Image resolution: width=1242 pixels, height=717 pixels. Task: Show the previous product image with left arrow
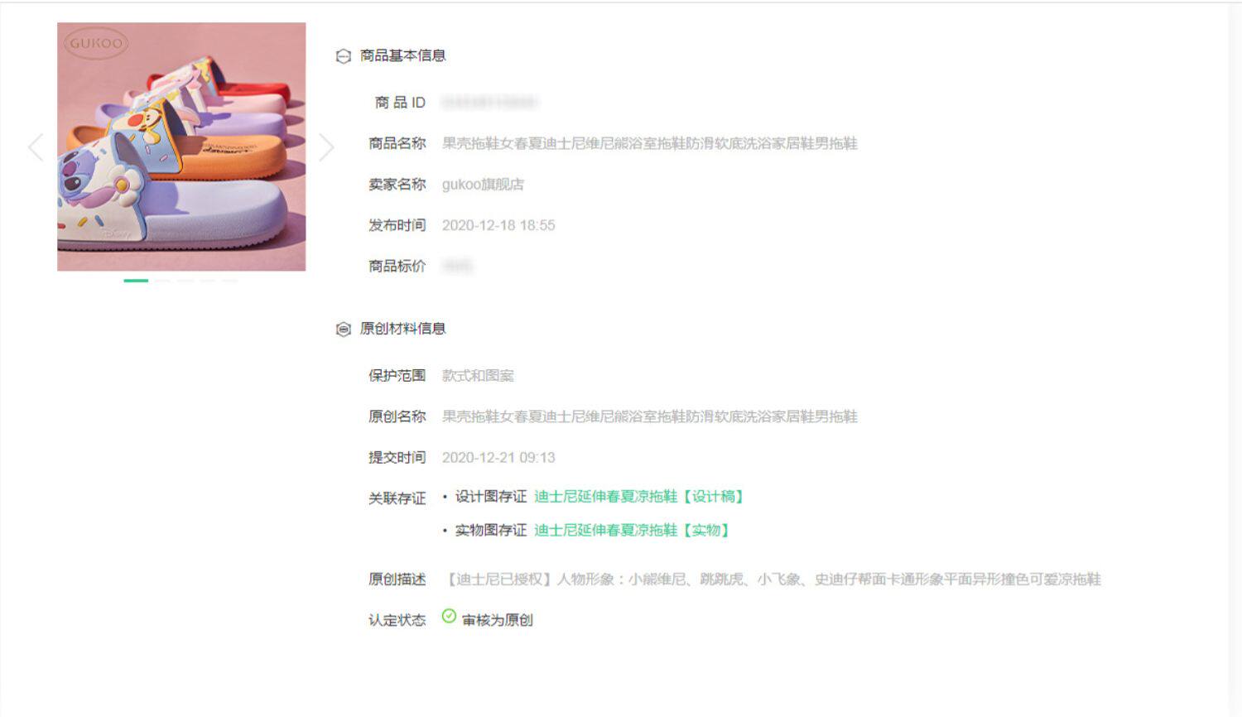pos(36,147)
